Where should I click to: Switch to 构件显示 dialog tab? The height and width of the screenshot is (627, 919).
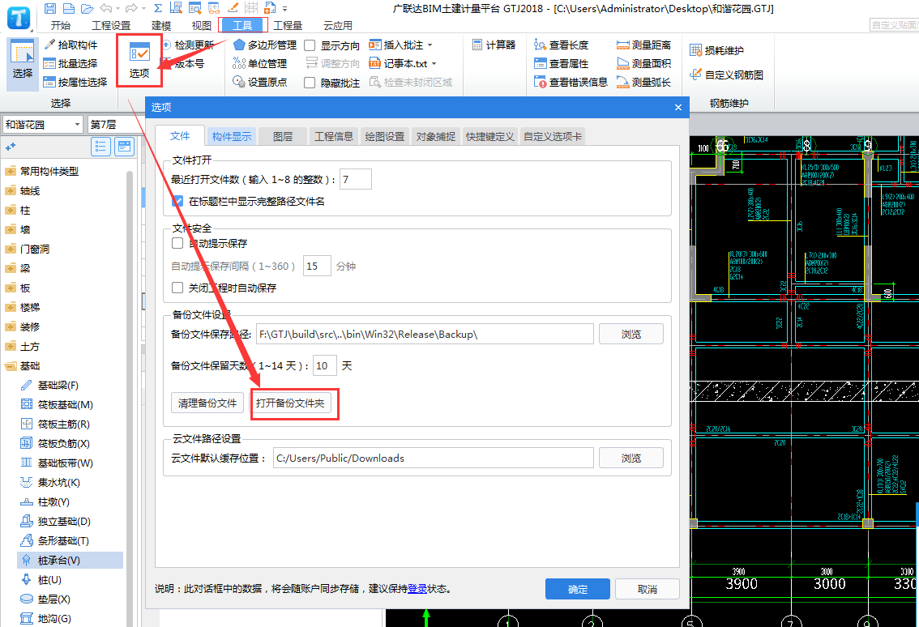click(x=232, y=137)
